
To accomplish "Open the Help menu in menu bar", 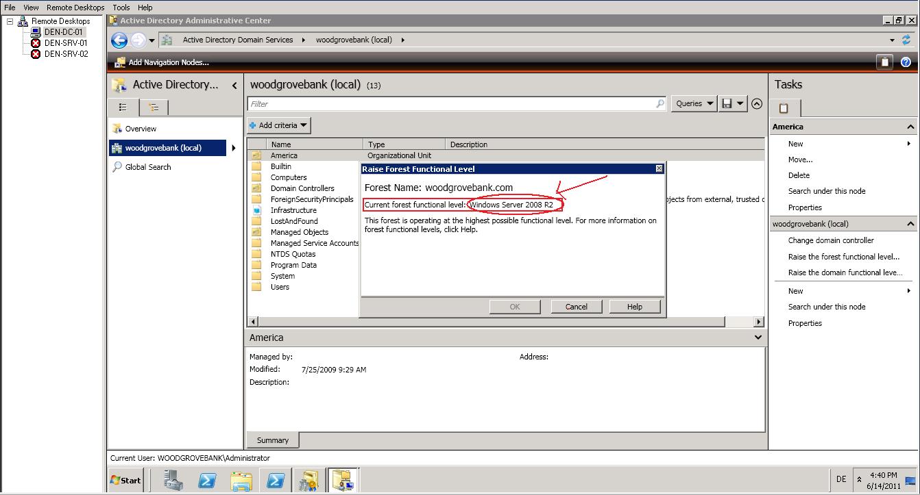I will coord(145,8).
